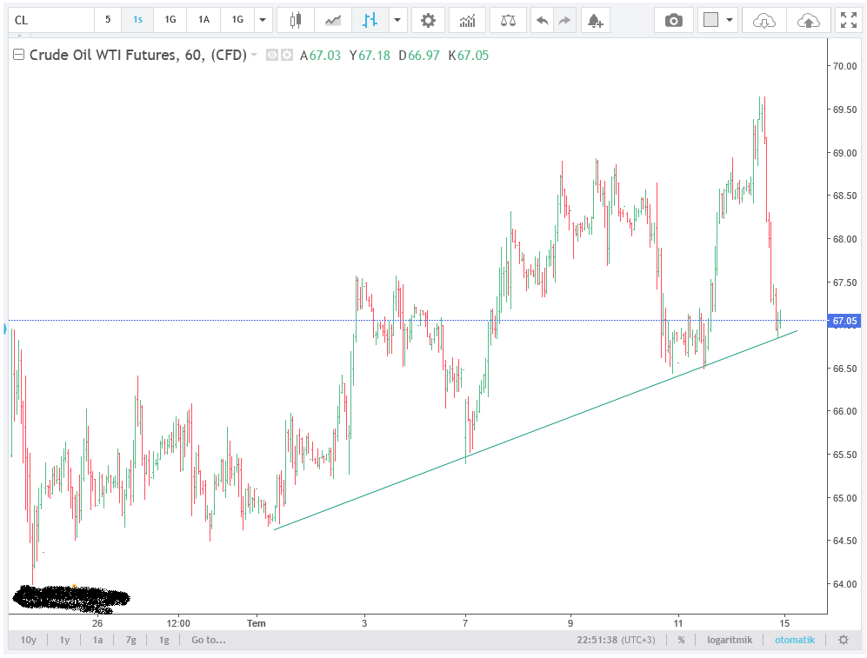Viewport: 867px width, 658px height.
Task: Switch to the line chart style icon
Action: [333, 20]
